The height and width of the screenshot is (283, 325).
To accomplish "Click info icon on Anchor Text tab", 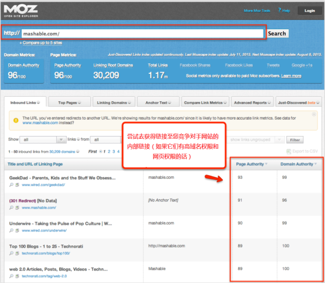I will 170,103.
